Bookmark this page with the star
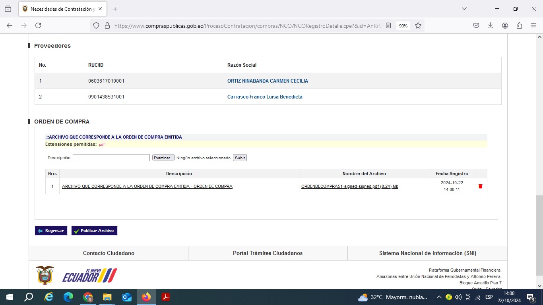The width and height of the screenshot is (543, 305). click(x=418, y=25)
